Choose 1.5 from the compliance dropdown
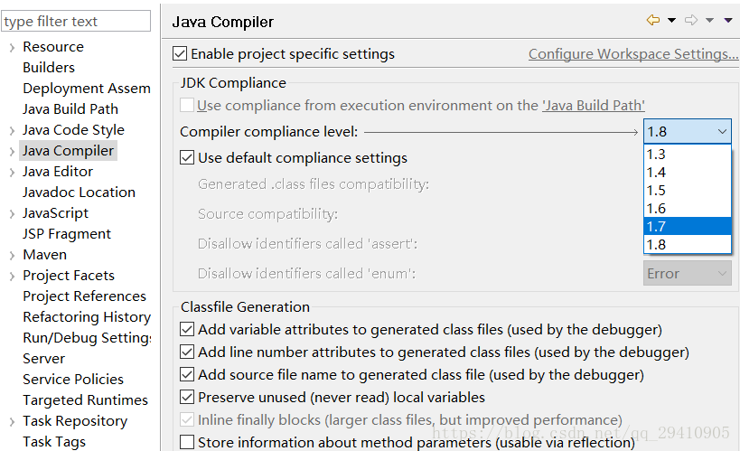 pyautogui.click(x=687, y=191)
